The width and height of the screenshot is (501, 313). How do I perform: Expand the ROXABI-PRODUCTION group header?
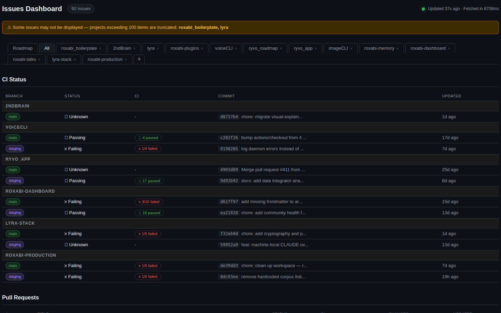pyautogui.click(x=31, y=255)
